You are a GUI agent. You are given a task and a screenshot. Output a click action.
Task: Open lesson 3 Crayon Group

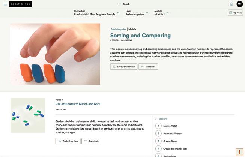pyautogui.click(x=170, y=141)
